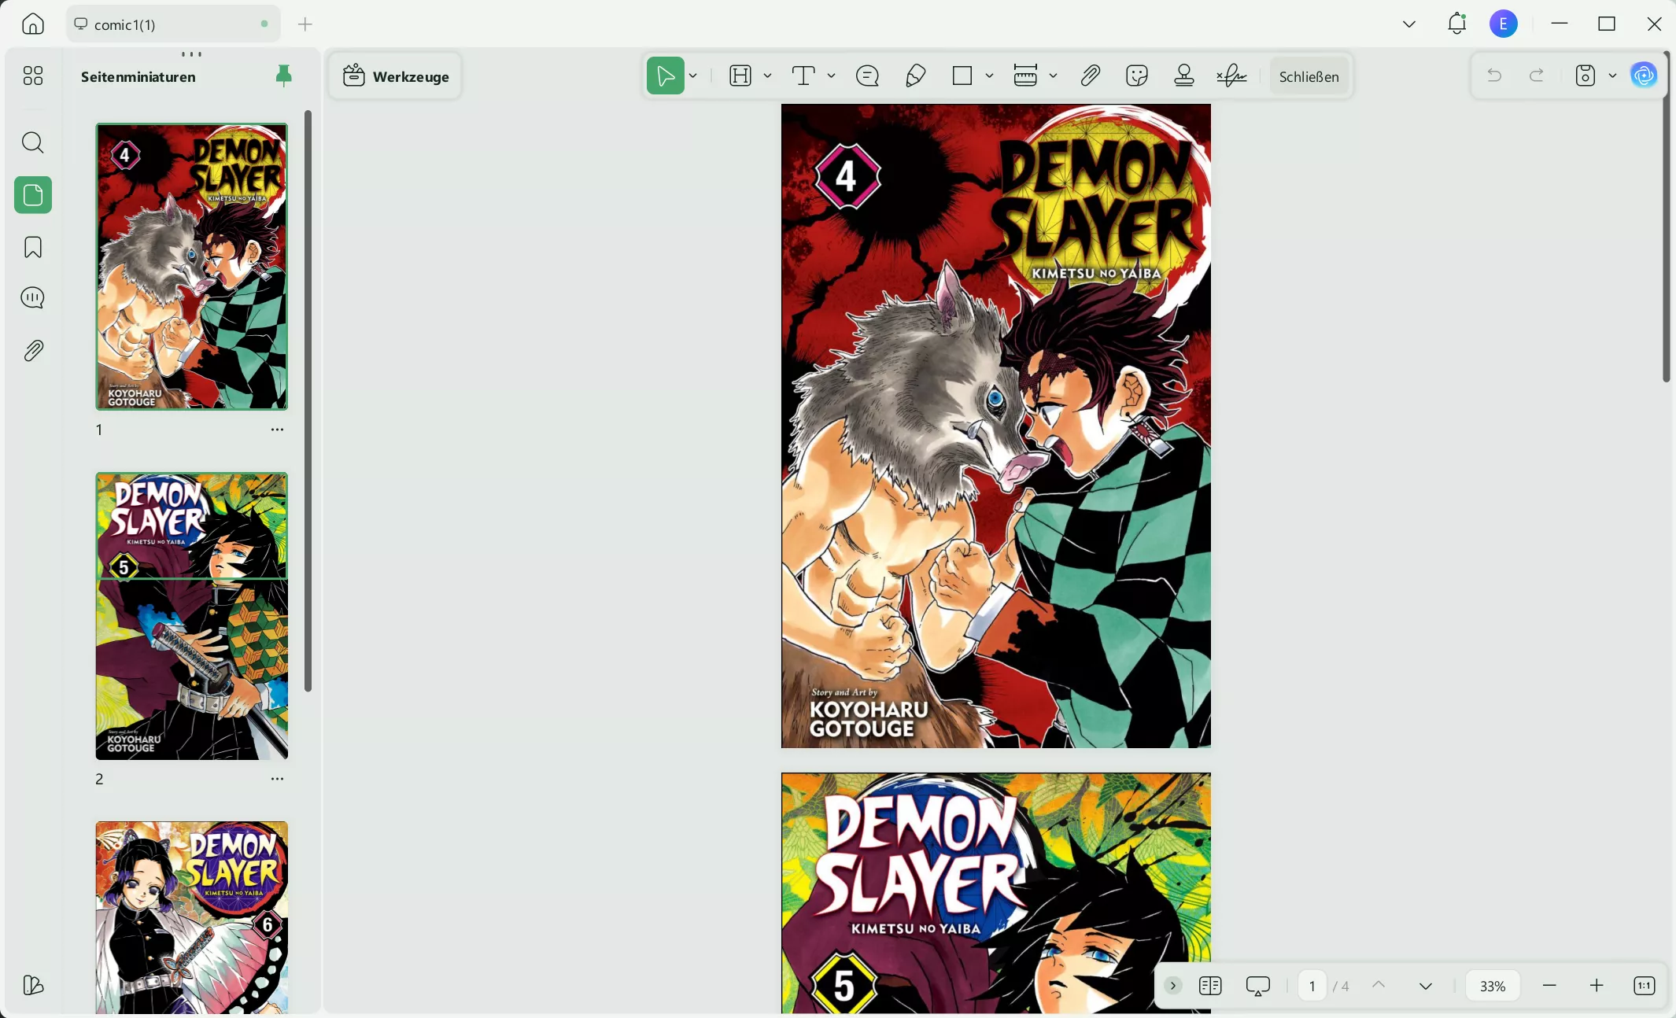Image resolution: width=1676 pixels, height=1018 pixels.
Task: Go to the Home screen icon
Action: click(x=33, y=24)
